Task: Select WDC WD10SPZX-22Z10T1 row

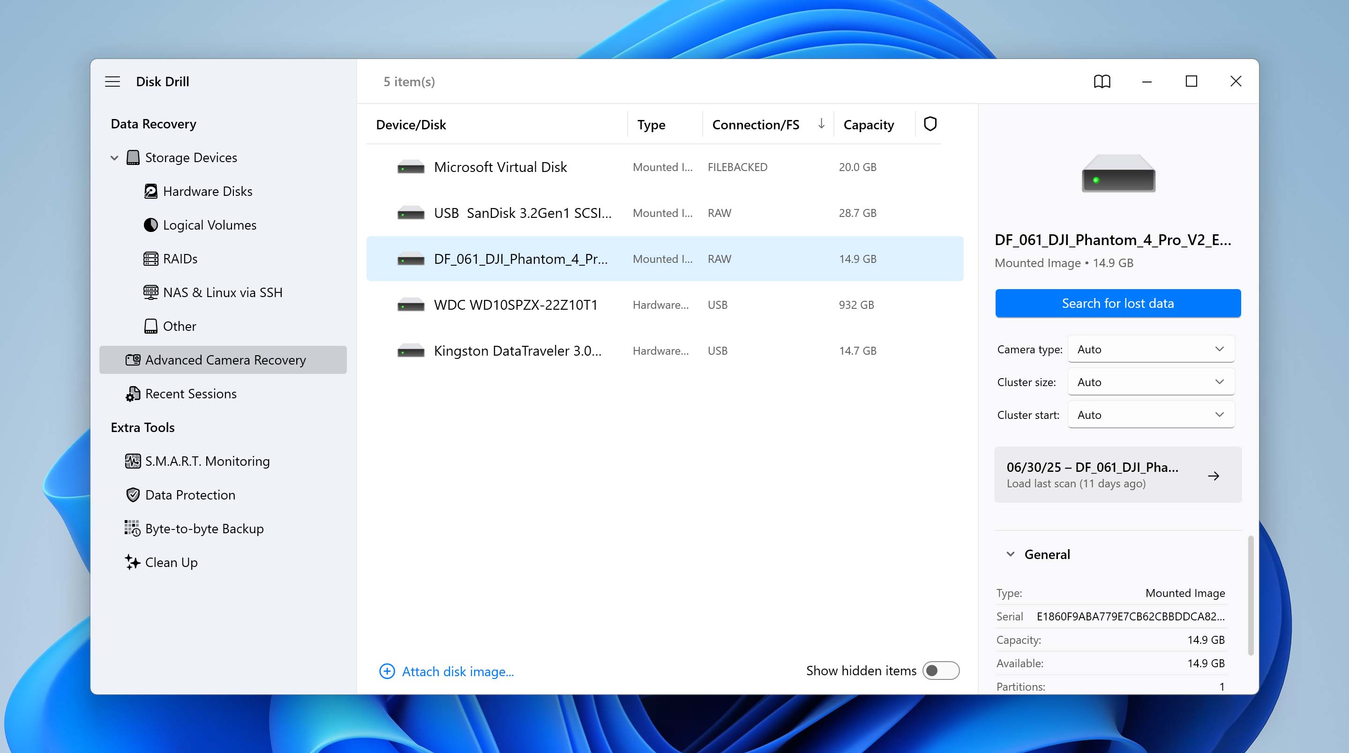Action: pyautogui.click(x=665, y=305)
